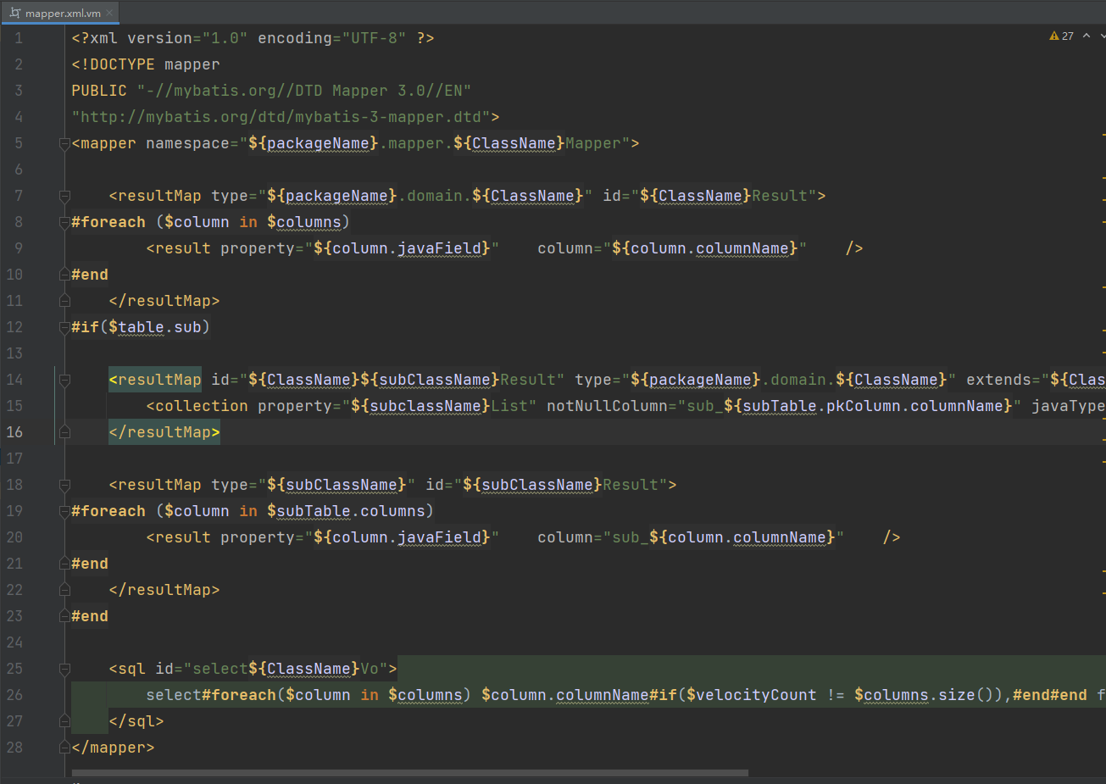Toggle the fold marker at the #end on line 10

click(x=64, y=274)
